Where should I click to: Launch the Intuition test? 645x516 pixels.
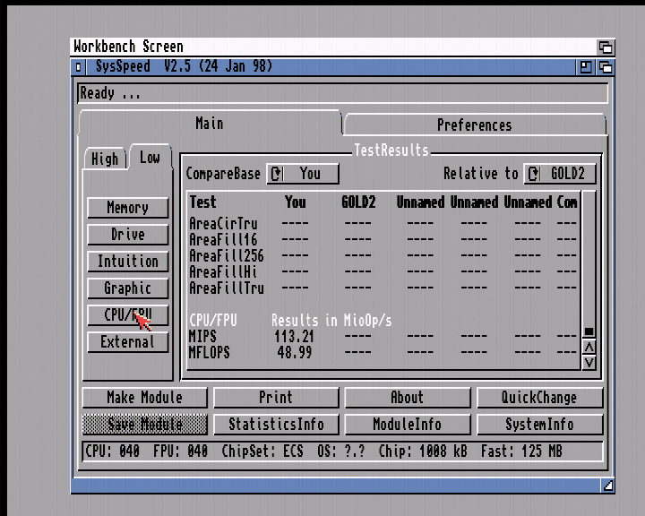point(127,262)
